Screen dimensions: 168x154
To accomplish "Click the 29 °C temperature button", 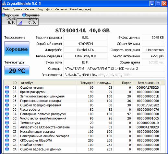I will (17, 71).
